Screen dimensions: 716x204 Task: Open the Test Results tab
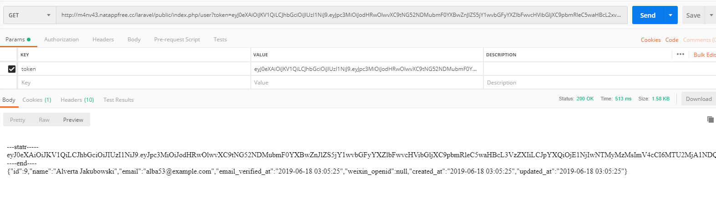pos(118,100)
